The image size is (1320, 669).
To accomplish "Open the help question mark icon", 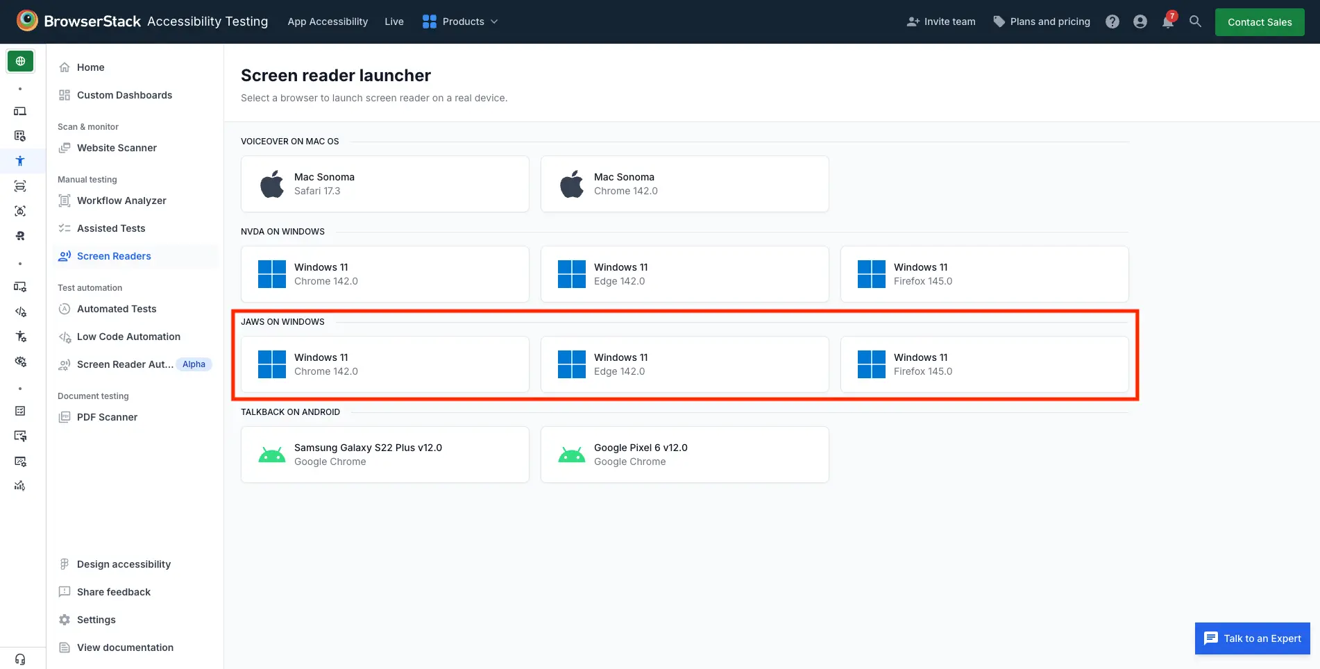I will (x=1112, y=22).
